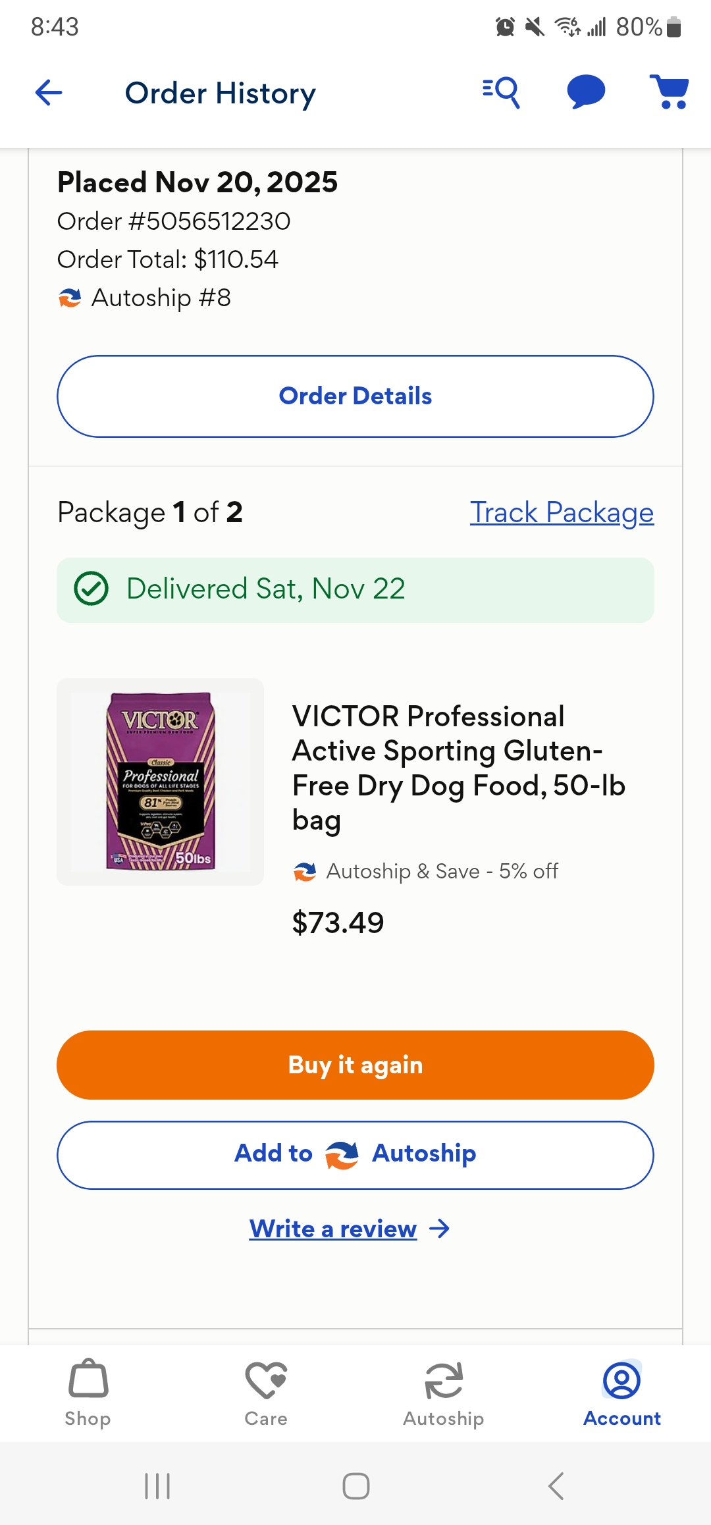
Task: Switch to the Care tab
Action: tap(266, 1392)
